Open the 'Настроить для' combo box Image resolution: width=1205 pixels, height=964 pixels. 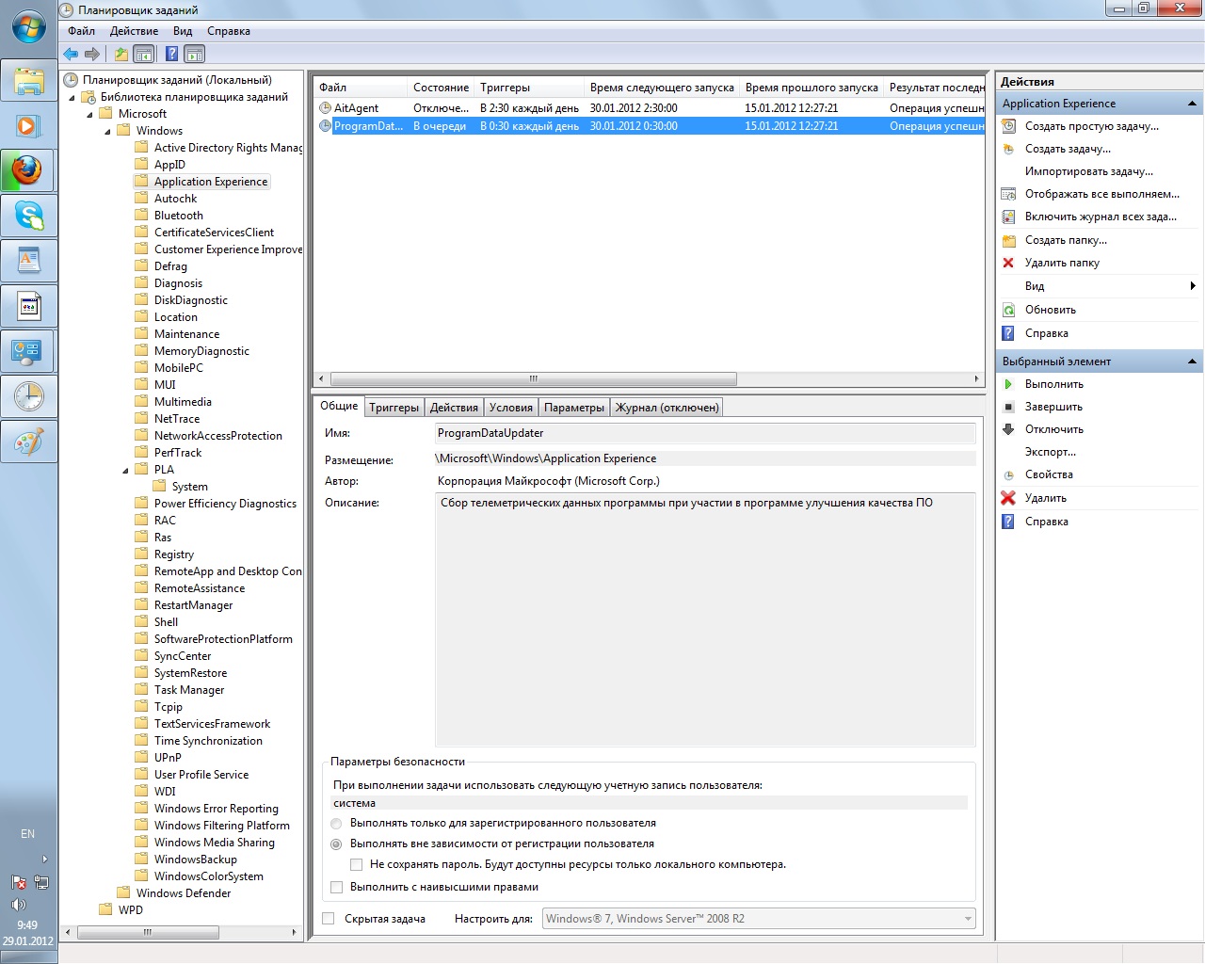click(760, 919)
